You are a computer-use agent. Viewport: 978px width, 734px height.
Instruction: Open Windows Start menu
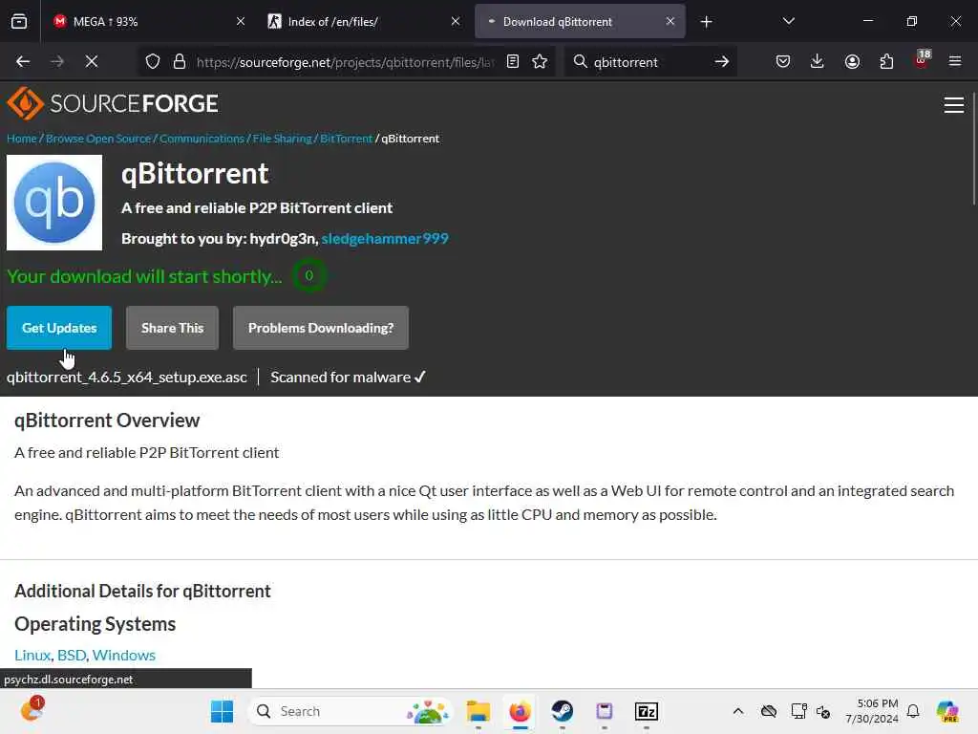click(222, 711)
